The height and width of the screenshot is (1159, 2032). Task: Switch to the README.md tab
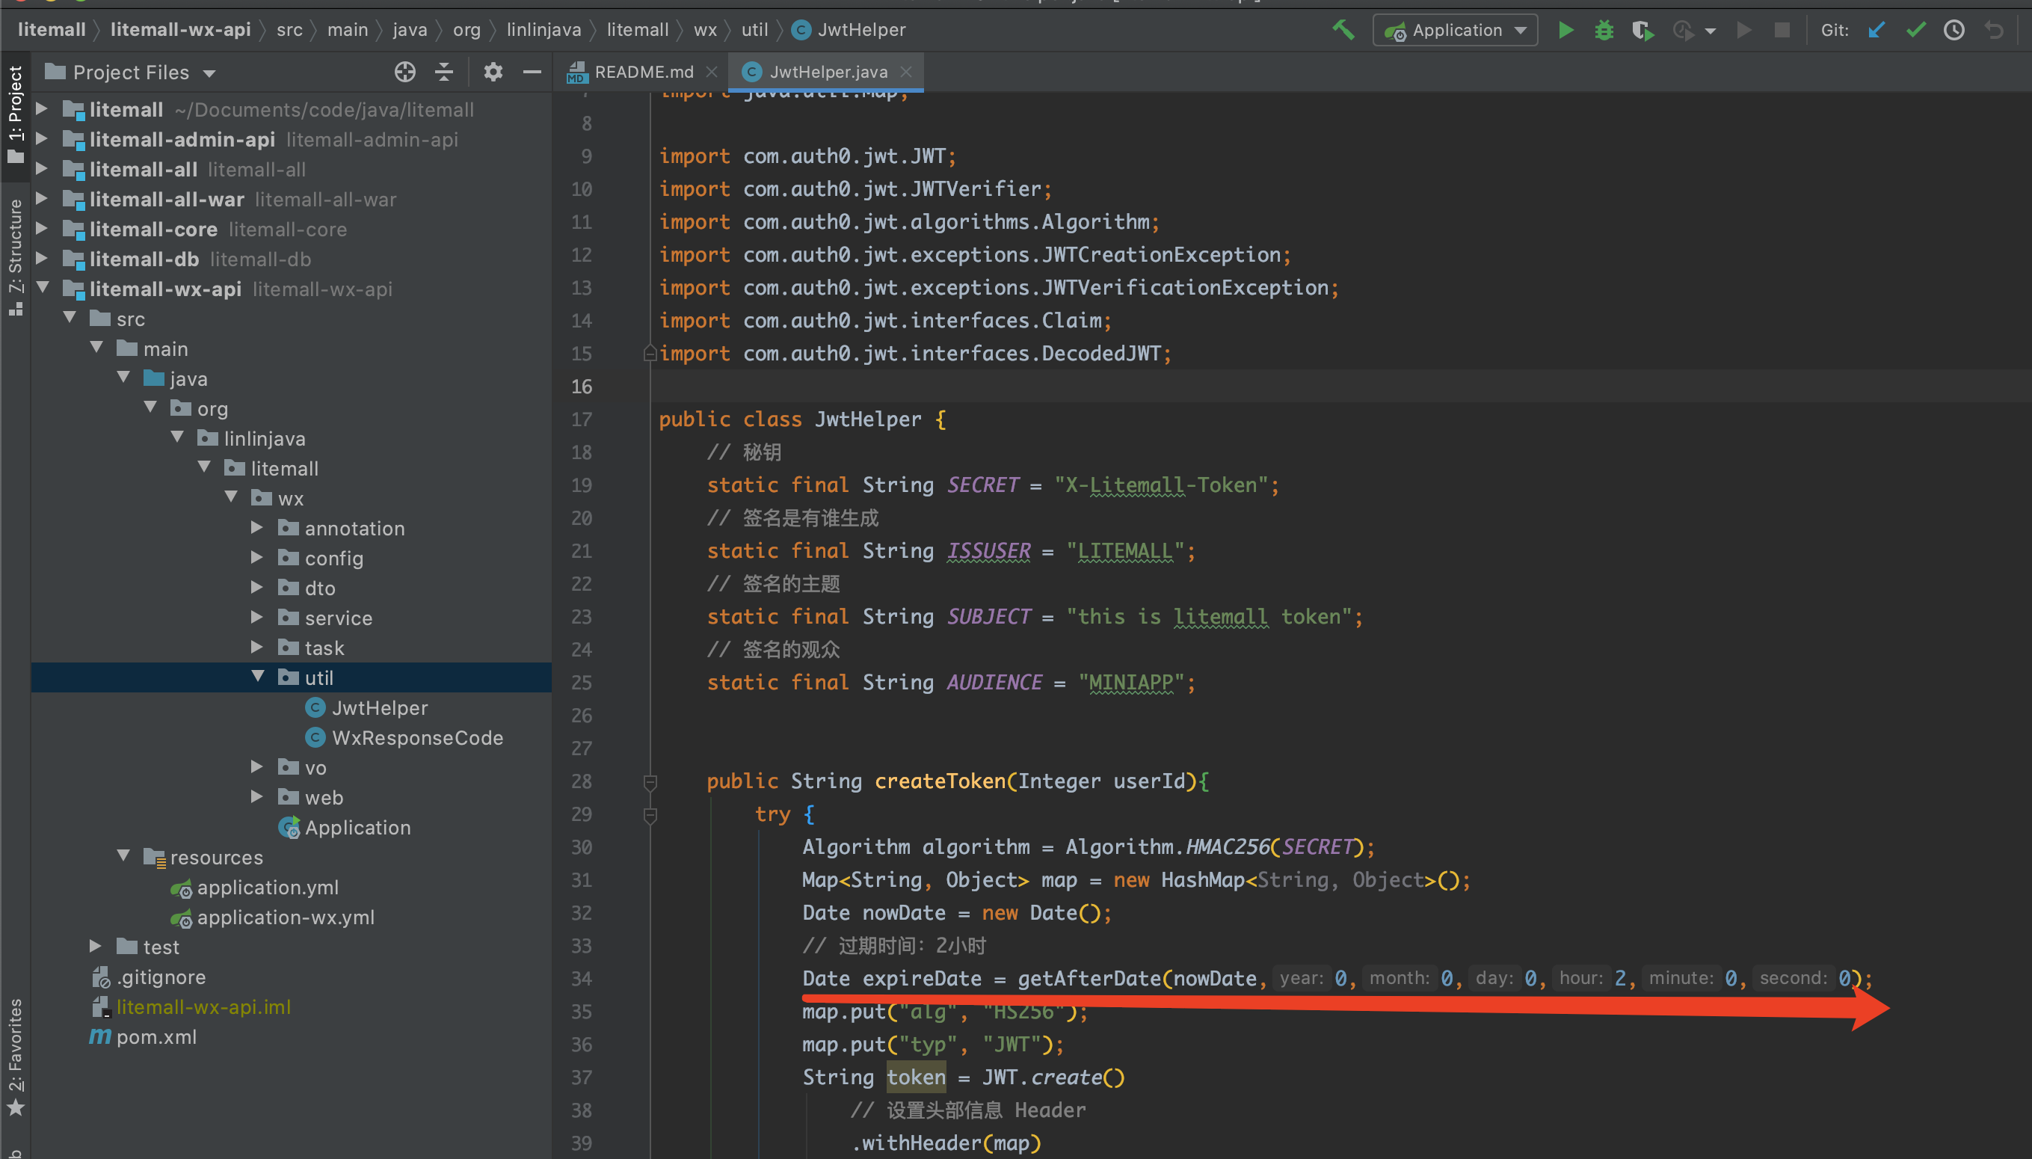[x=644, y=73]
